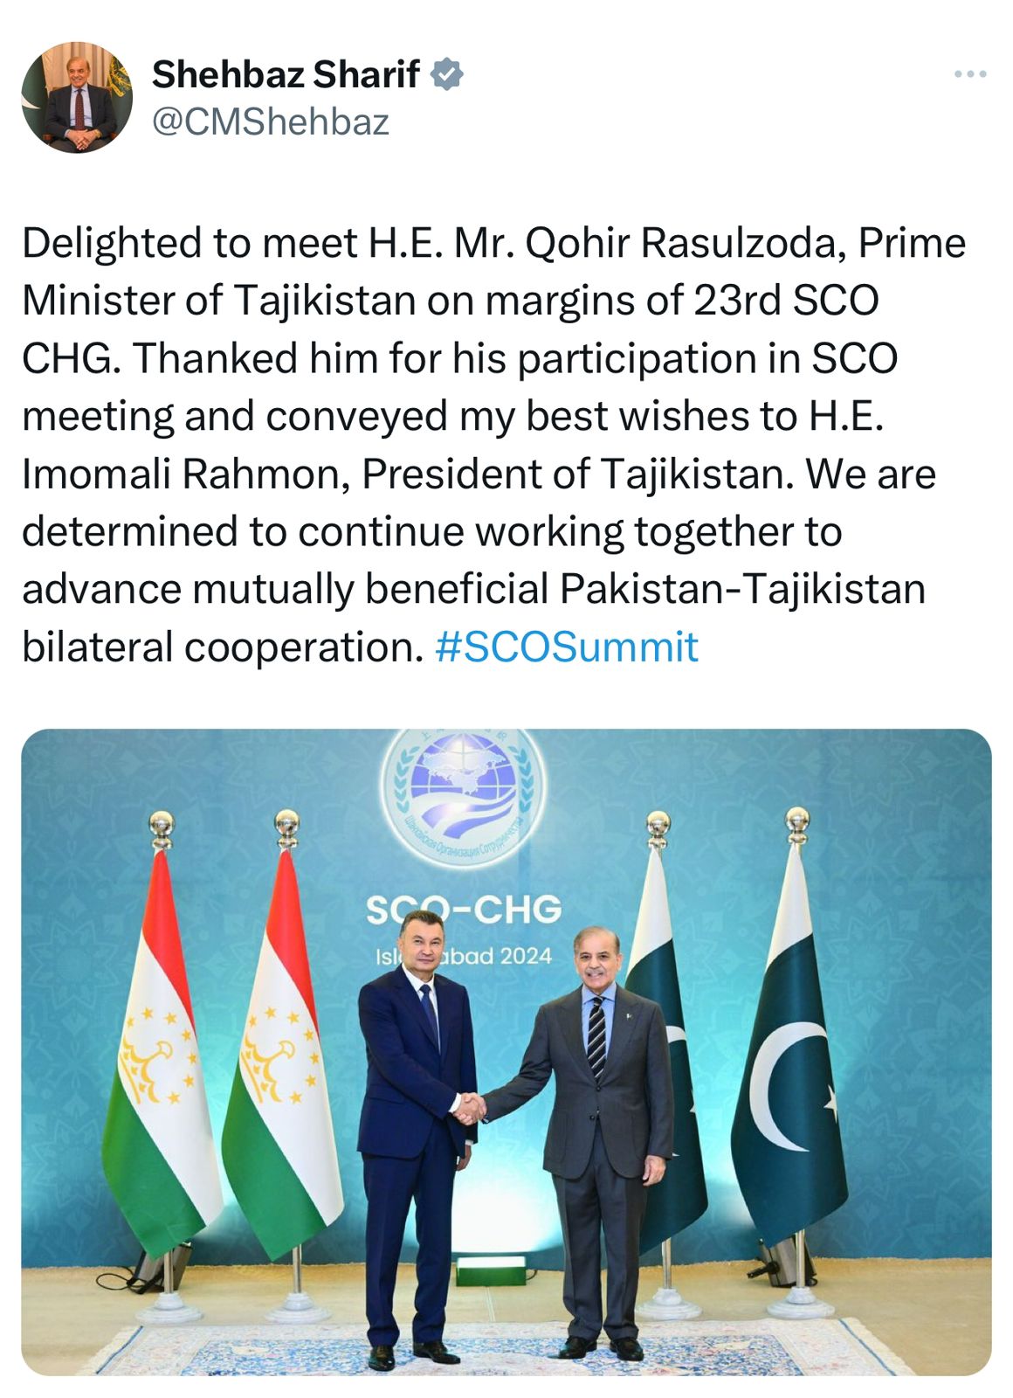Open the #SCOSummit hashtag link

(566, 647)
